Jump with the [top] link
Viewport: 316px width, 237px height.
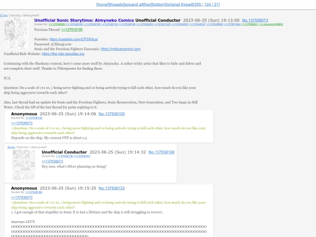(x=148, y=5)
